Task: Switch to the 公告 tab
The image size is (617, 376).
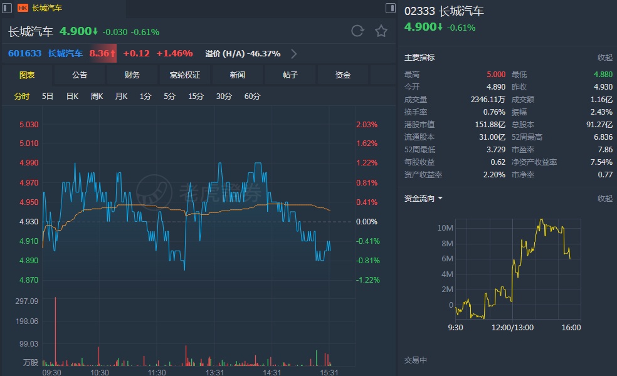Action: click(80, 75)
